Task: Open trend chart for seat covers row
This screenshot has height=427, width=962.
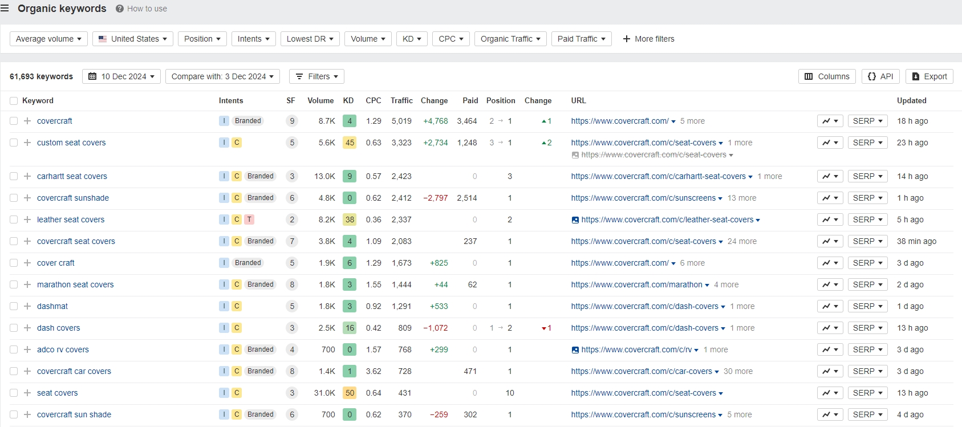Action: coord(830,393)
